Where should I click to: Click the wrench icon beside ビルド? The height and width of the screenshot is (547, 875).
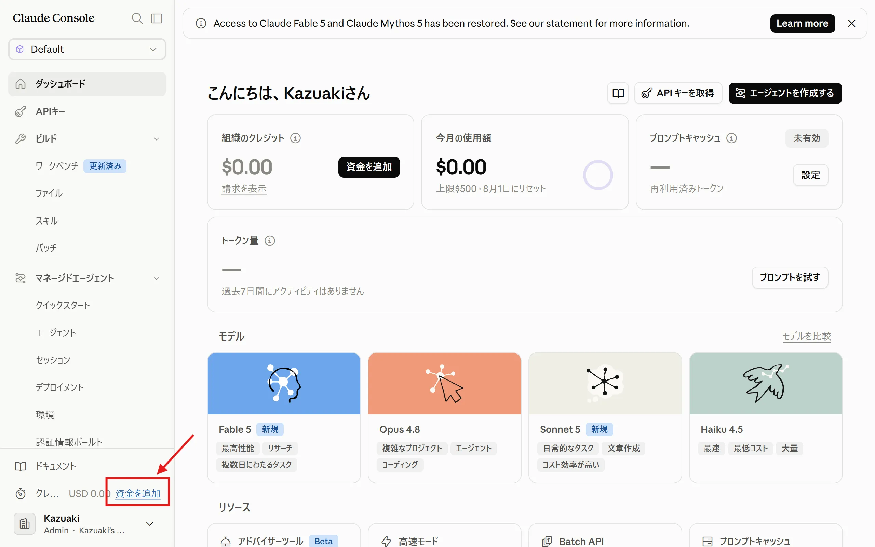(x=21, y=139)
